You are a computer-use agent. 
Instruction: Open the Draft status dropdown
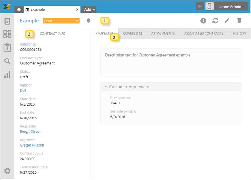point(61,21)
